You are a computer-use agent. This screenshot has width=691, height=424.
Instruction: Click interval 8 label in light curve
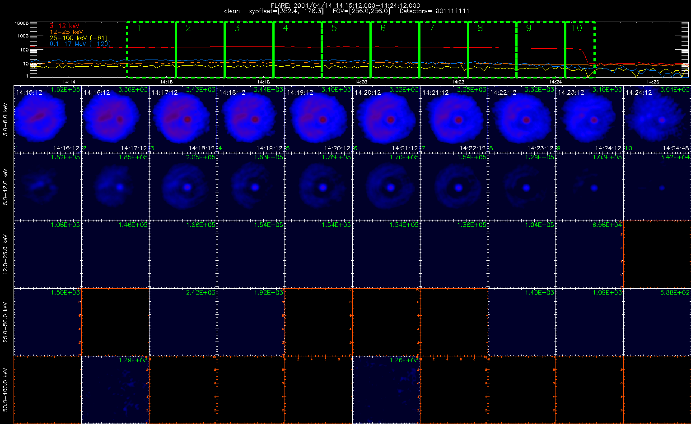pyautogui.click(x=480, y=28)
